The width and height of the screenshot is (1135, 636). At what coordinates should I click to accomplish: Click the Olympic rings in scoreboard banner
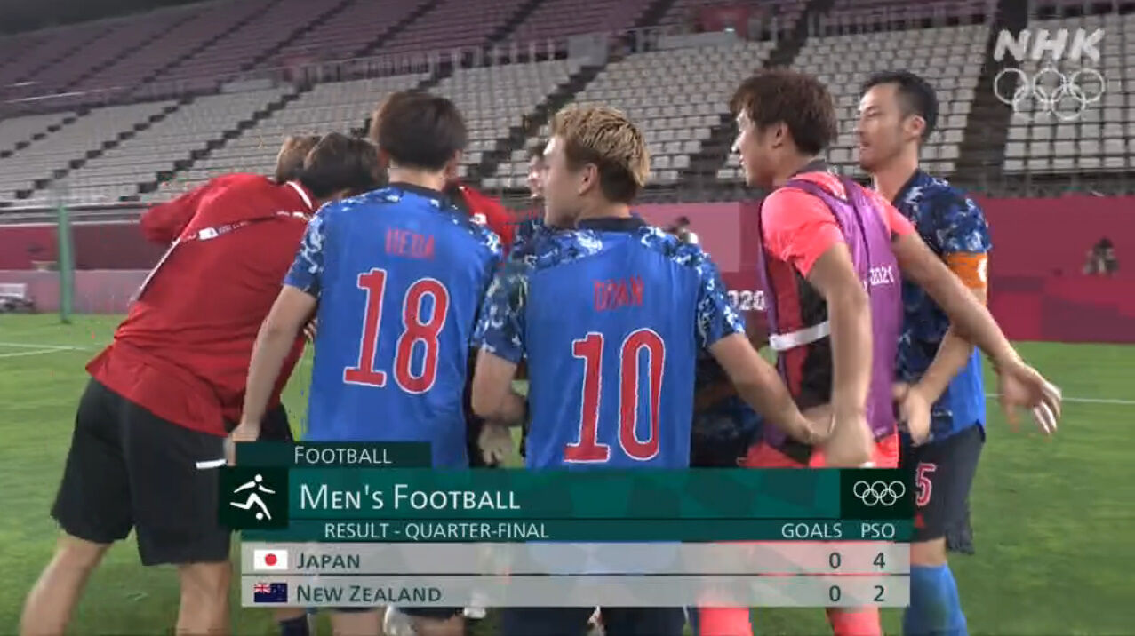878,493
